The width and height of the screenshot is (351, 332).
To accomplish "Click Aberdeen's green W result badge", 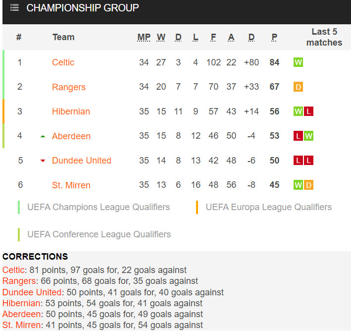I will 308,136.
